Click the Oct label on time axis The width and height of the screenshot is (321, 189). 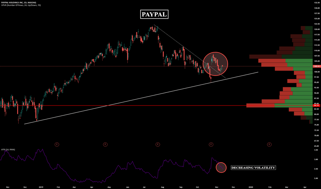point(197,187)
